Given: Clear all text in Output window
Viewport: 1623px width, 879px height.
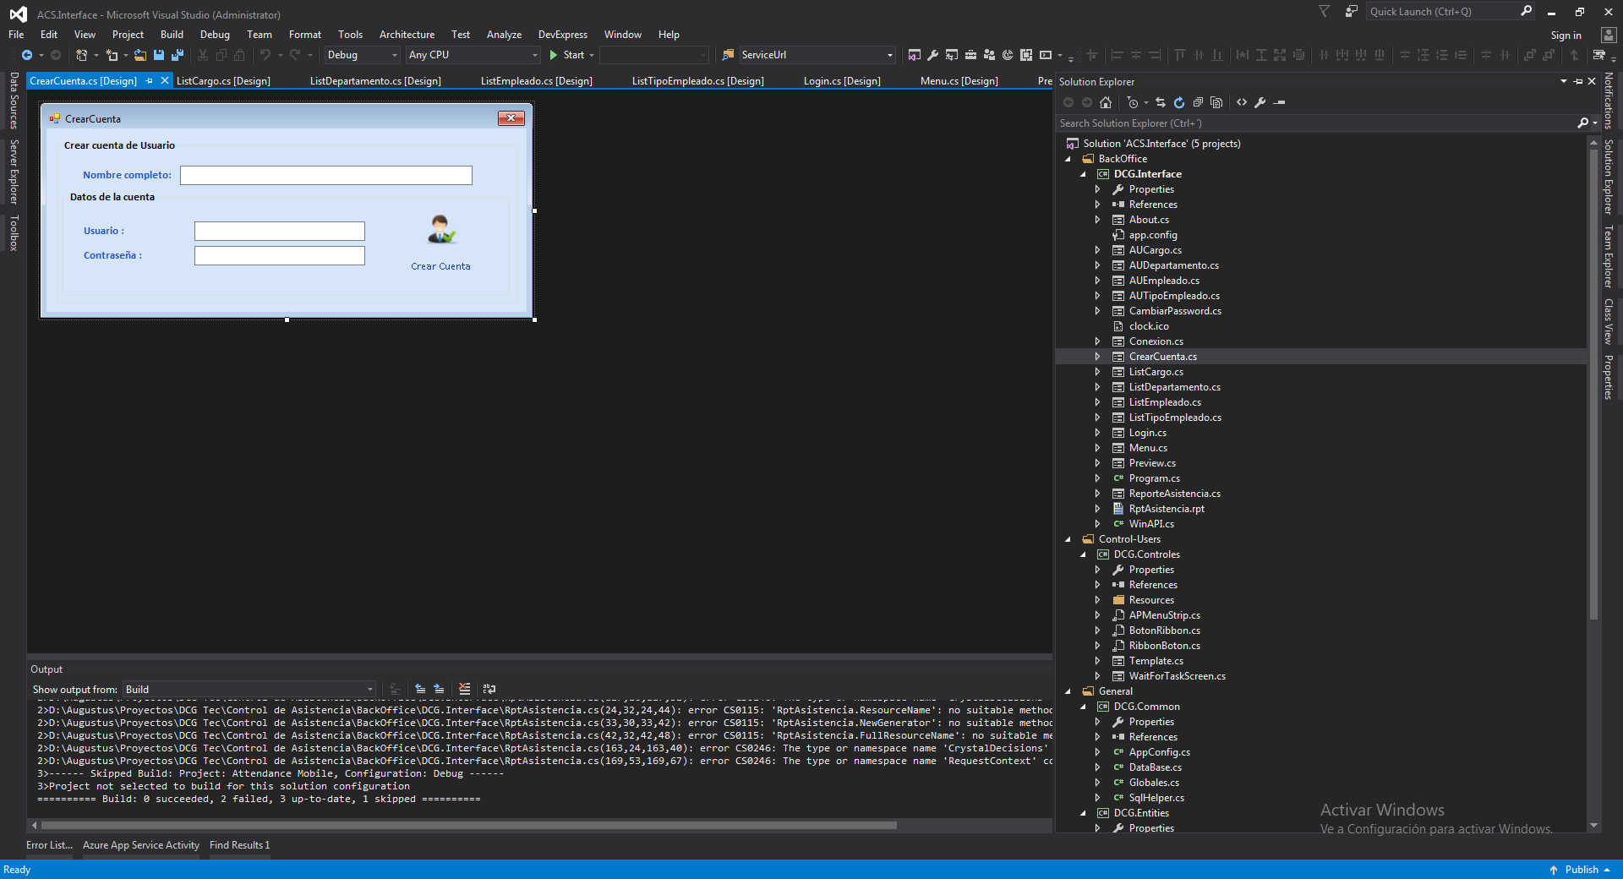Looking at the screenshot, I should [x=464, y=689].
